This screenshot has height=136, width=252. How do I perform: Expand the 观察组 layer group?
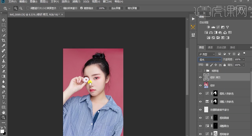204,71
